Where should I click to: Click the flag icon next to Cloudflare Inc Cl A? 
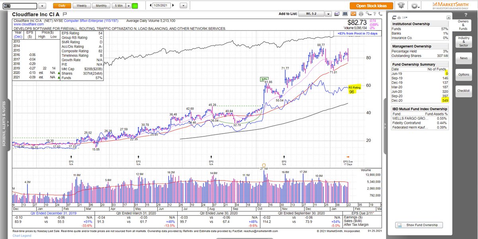pyautogui.click(x=65, y=14)
